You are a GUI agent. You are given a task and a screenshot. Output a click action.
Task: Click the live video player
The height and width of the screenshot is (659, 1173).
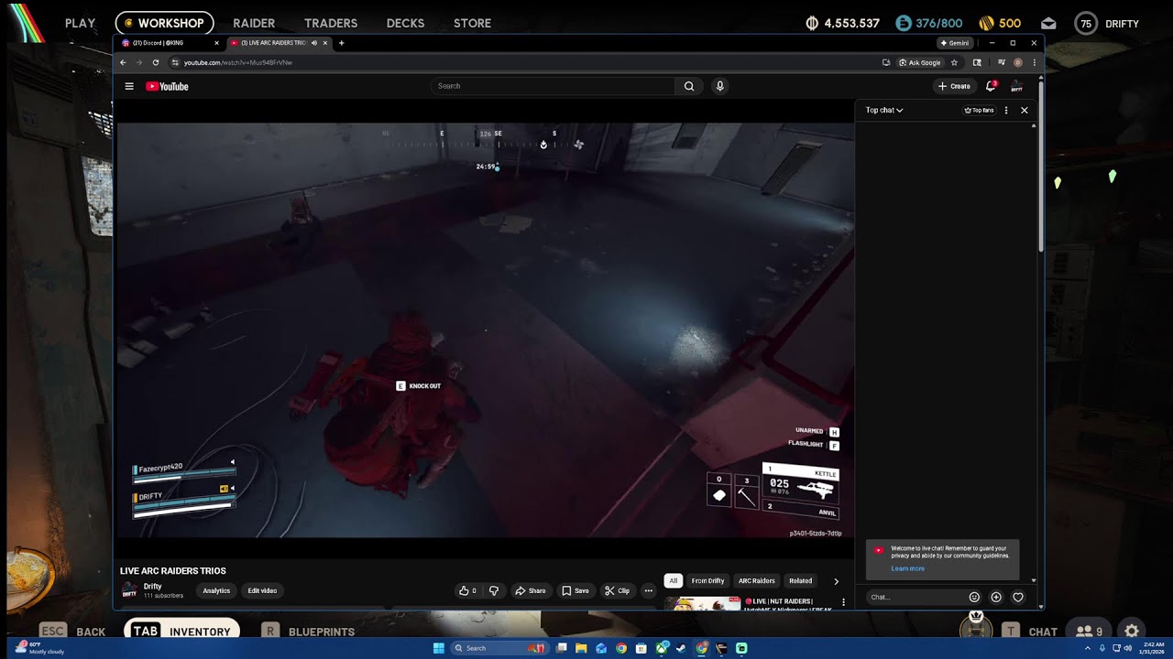tap(485, 329)
